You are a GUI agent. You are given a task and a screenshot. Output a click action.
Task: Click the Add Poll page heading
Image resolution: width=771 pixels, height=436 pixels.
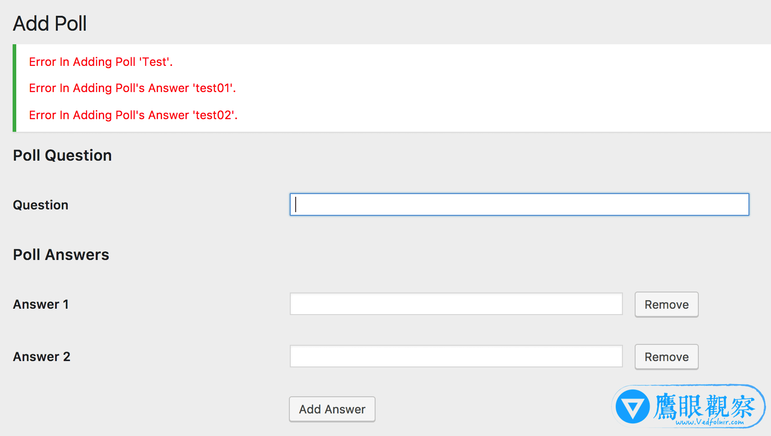pyautogui.click(x=50, y=23)
